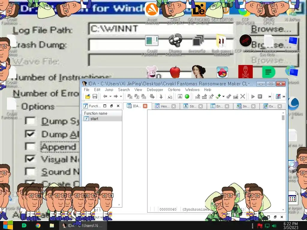Open the Debugger menu in IDA
The height and width of the screenshot is (230, 307).
click(155, 90)
